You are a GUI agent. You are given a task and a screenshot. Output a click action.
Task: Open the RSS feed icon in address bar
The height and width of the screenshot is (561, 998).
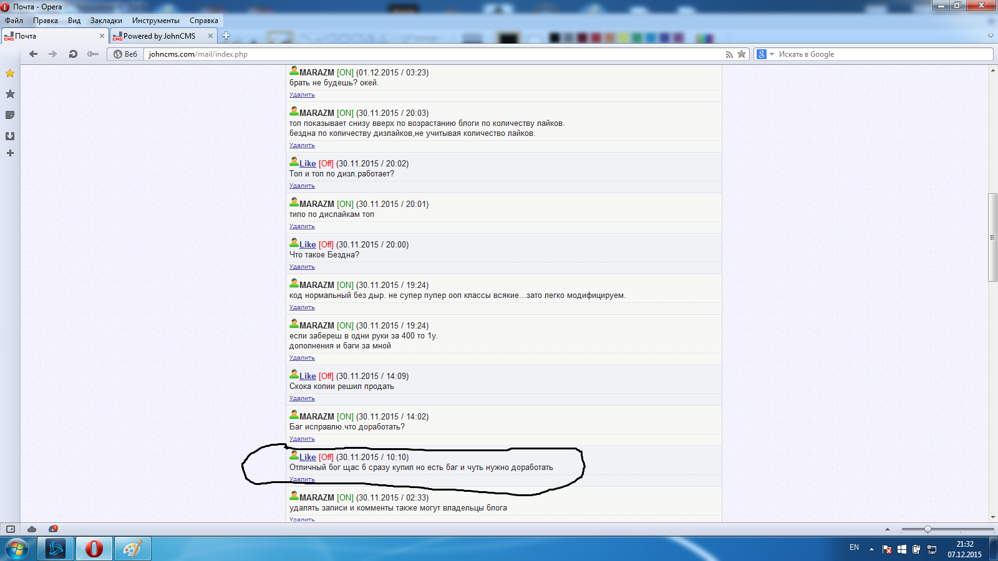[729, 54]
